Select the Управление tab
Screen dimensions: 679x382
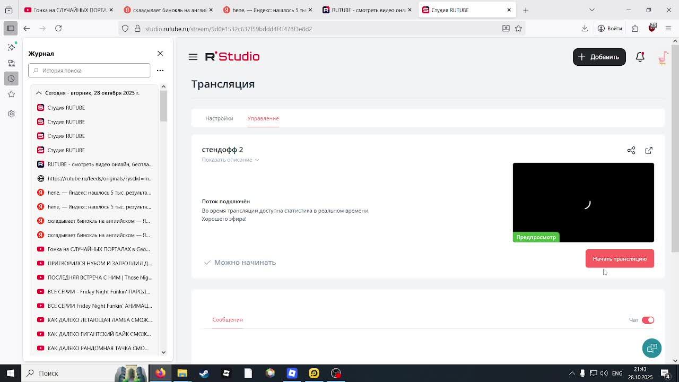coord(263,118)
